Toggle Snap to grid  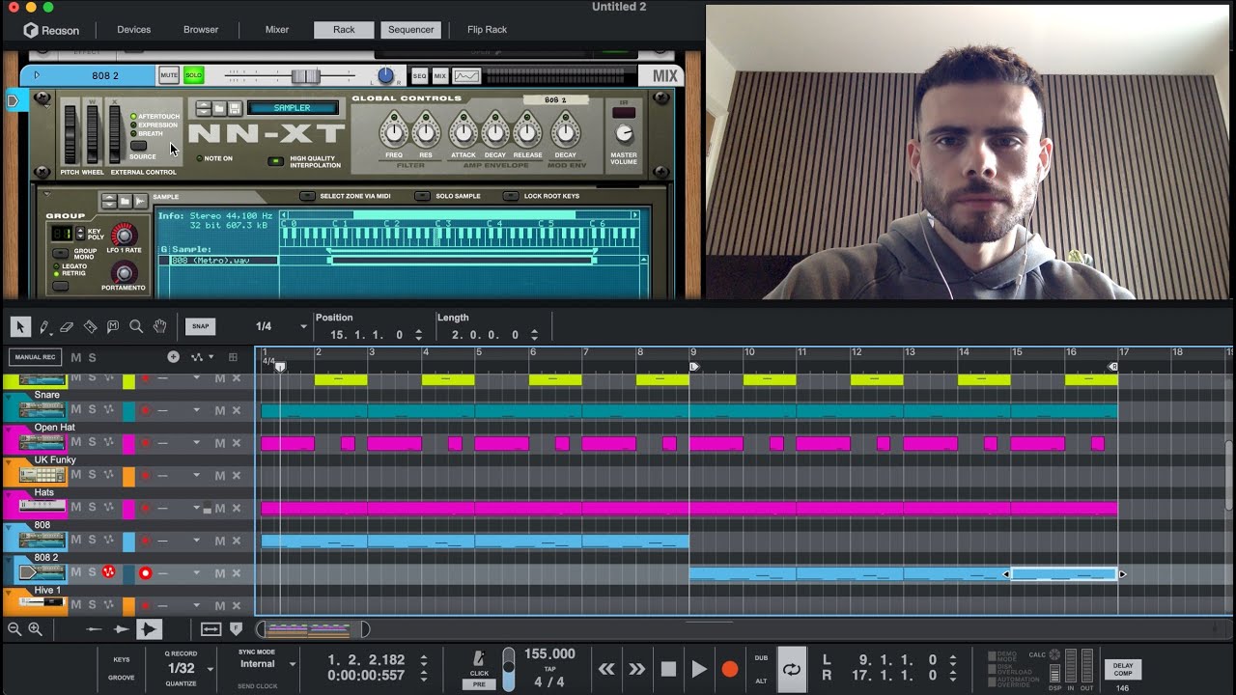pos(200,326)
